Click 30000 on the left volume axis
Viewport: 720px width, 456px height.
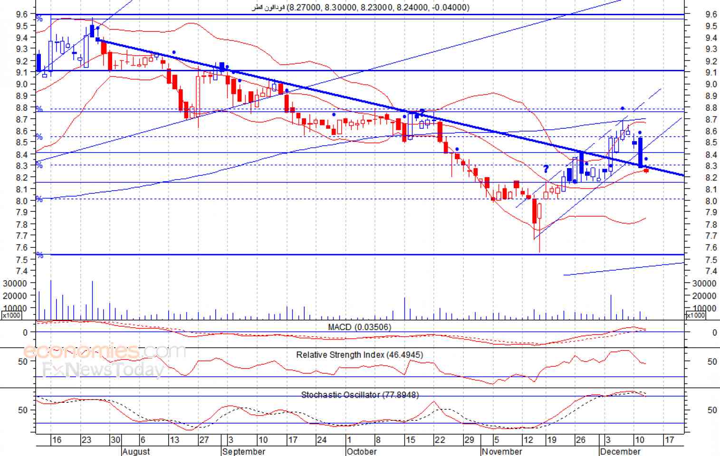pos(15,284)
